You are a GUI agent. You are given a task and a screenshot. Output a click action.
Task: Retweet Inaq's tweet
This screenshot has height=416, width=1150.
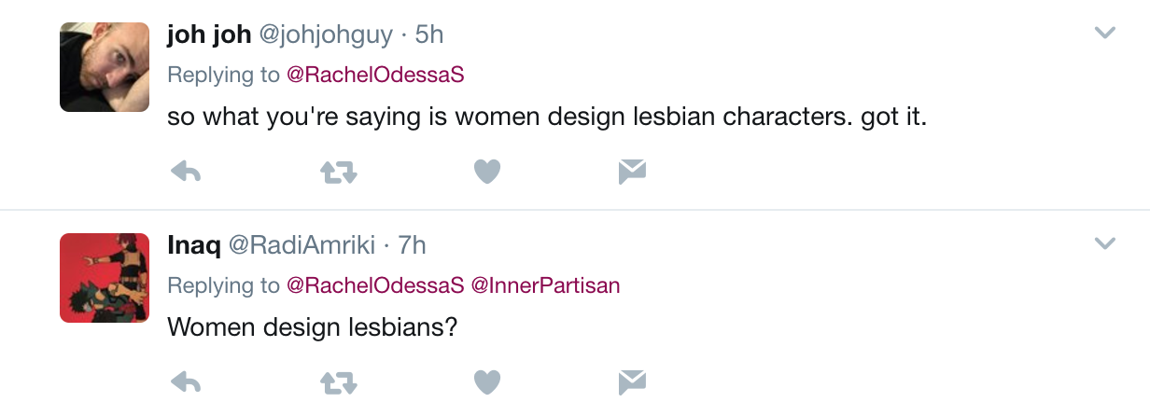point(339,381)
